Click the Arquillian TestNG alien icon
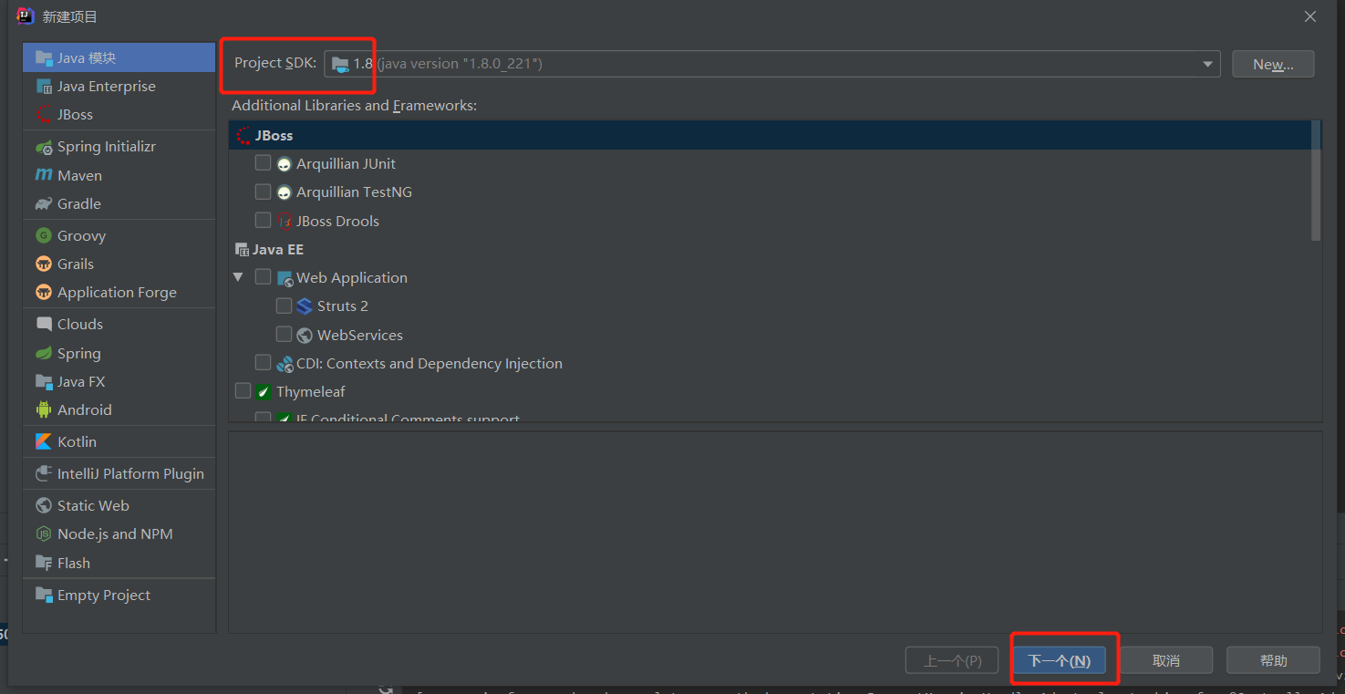Viewport: 1345px width, 694px height. pyautogui.click(x=285, y=192)
